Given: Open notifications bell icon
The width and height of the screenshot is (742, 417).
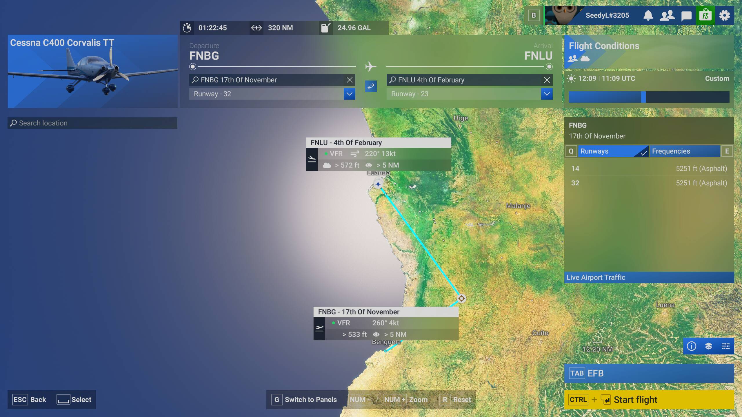Looking at the screenshot, I should pyautogui.click(x=648, y=15).
